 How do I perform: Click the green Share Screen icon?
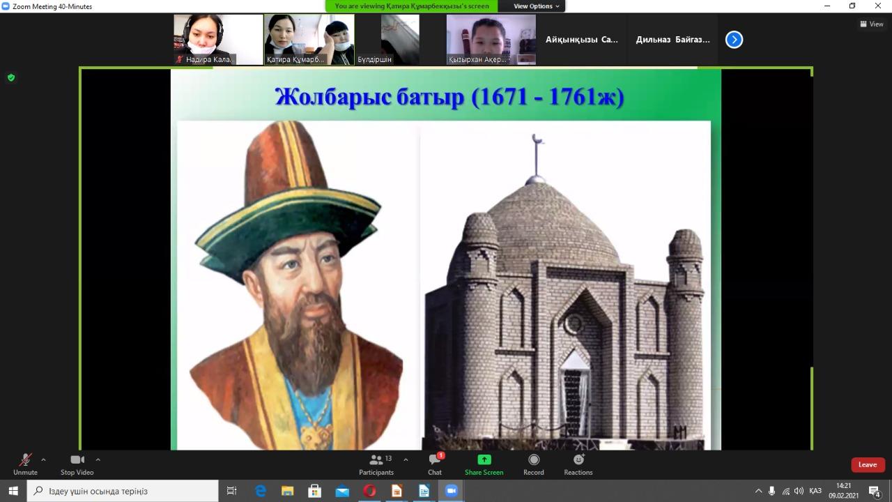pos(484,464)
